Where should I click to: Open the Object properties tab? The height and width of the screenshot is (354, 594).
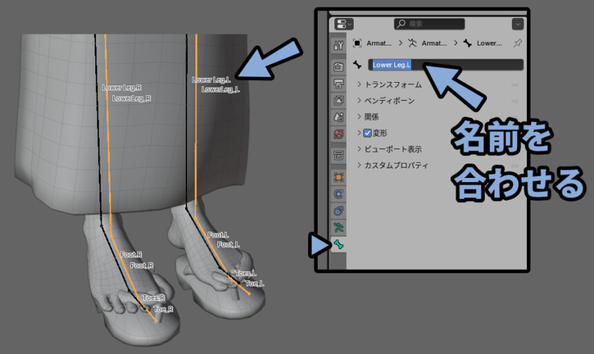(x=338, y=177)
